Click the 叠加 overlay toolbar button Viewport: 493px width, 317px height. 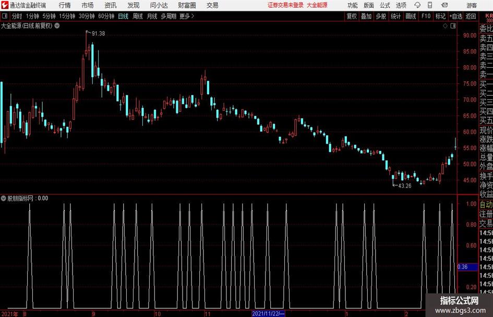366,16
